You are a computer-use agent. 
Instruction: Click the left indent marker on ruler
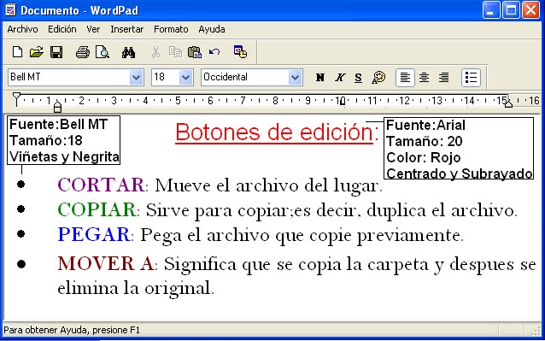(x=58, y=107)
